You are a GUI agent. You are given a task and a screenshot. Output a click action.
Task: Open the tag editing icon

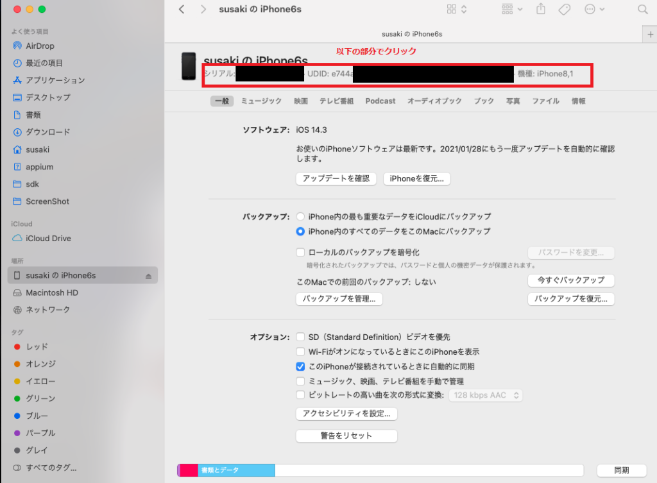click(x=565, y=9)
